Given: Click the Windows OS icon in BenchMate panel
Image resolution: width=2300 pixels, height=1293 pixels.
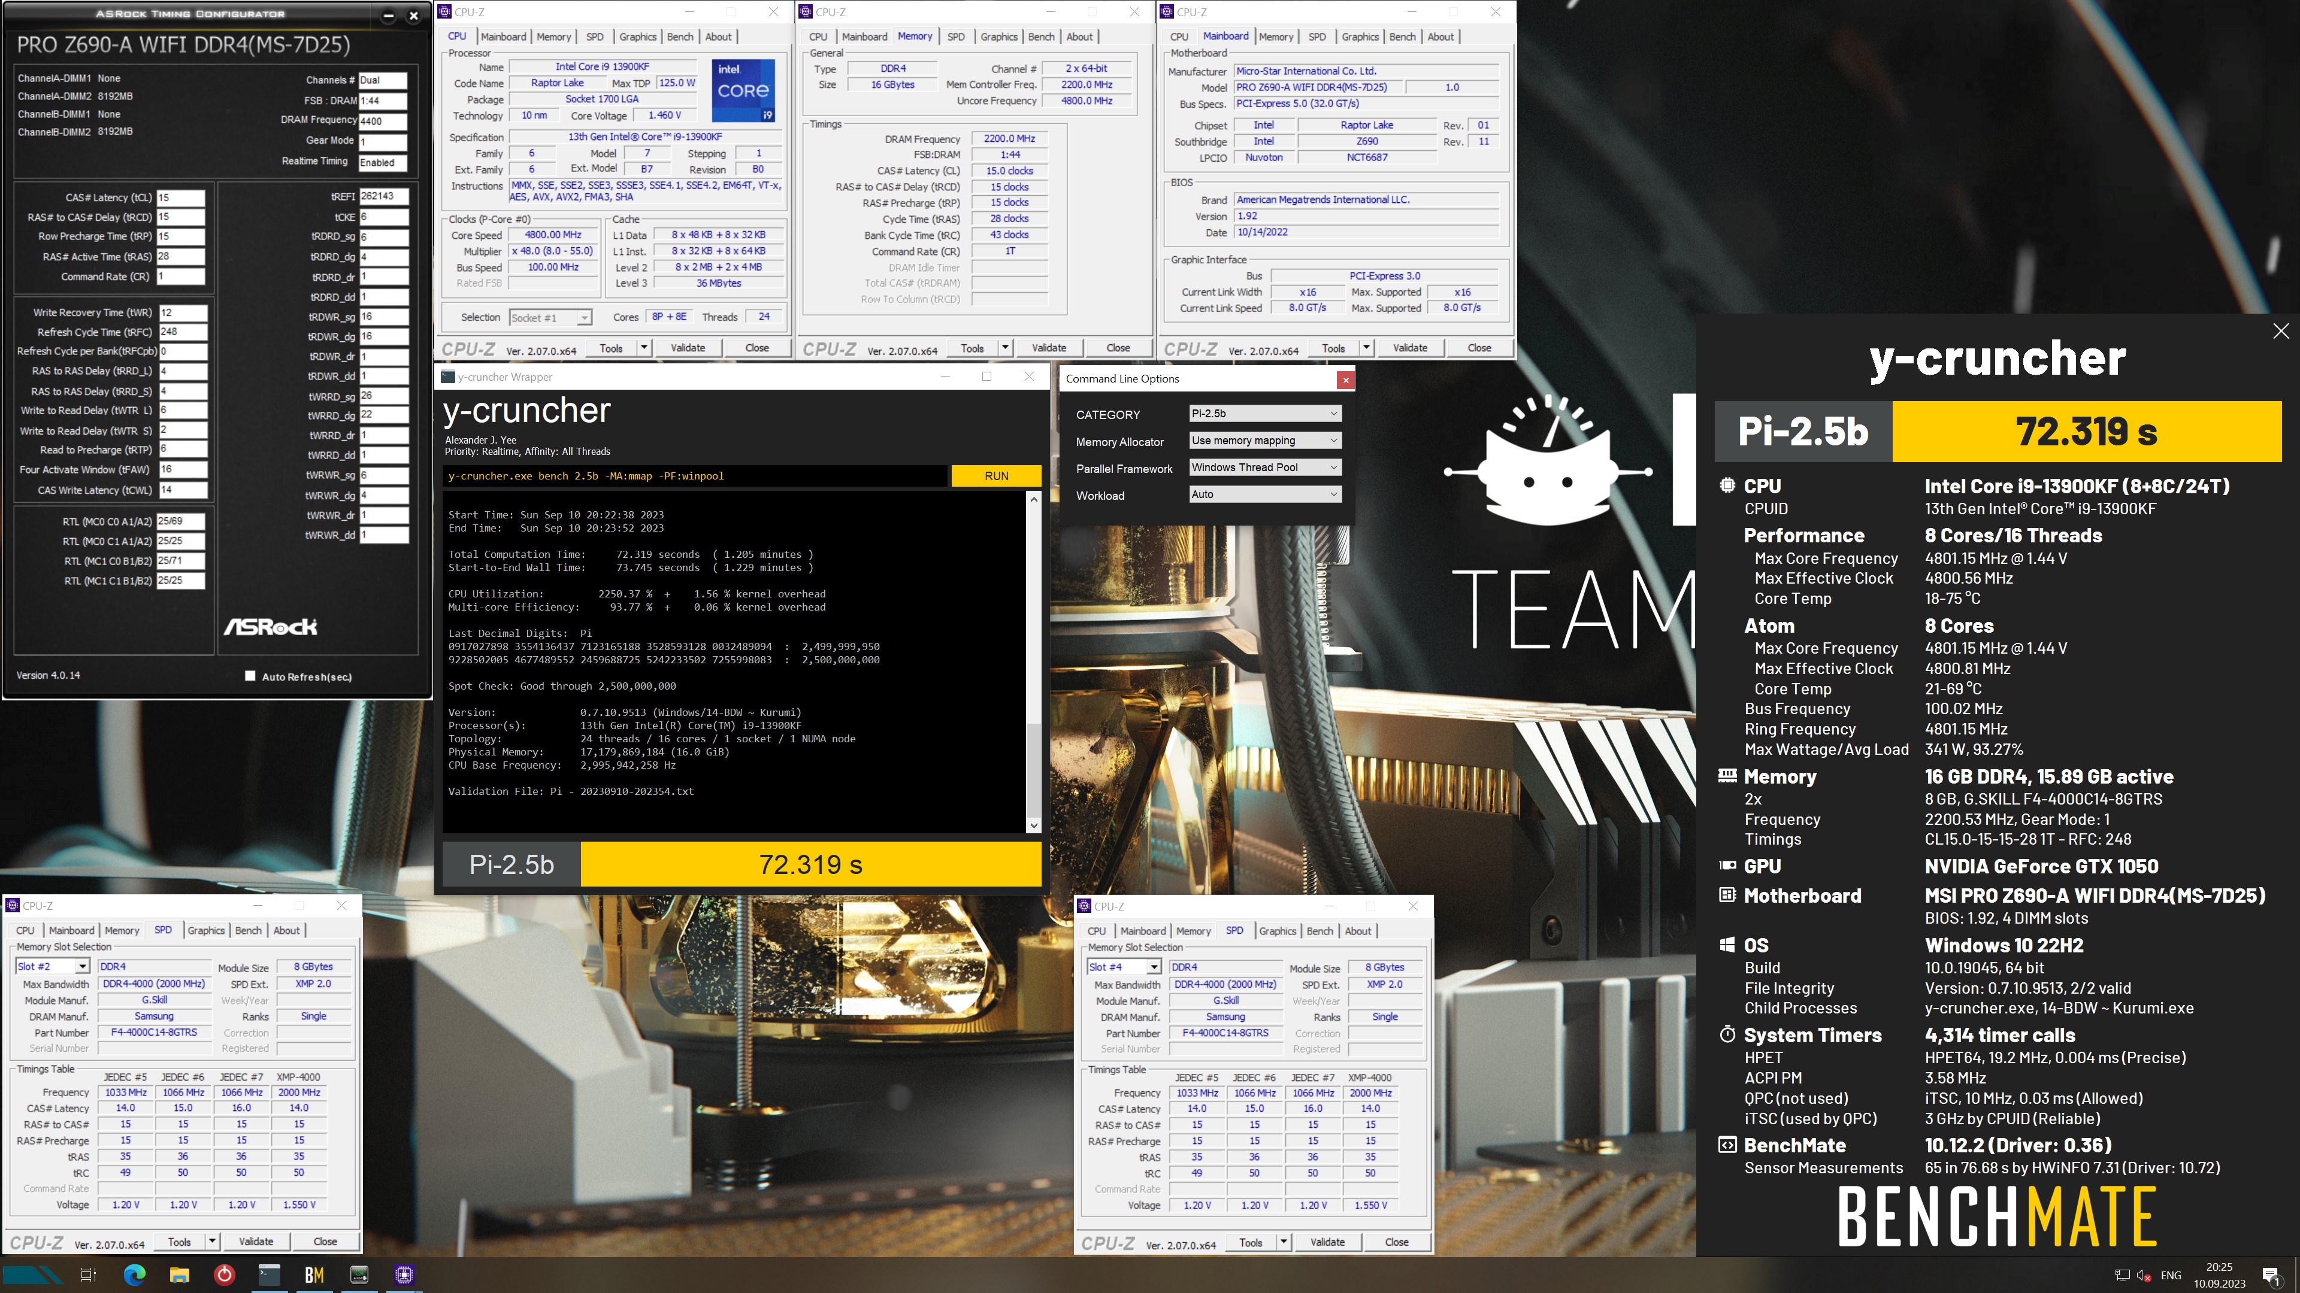Looking at the screenshot, I should [x=1727, y=945].
